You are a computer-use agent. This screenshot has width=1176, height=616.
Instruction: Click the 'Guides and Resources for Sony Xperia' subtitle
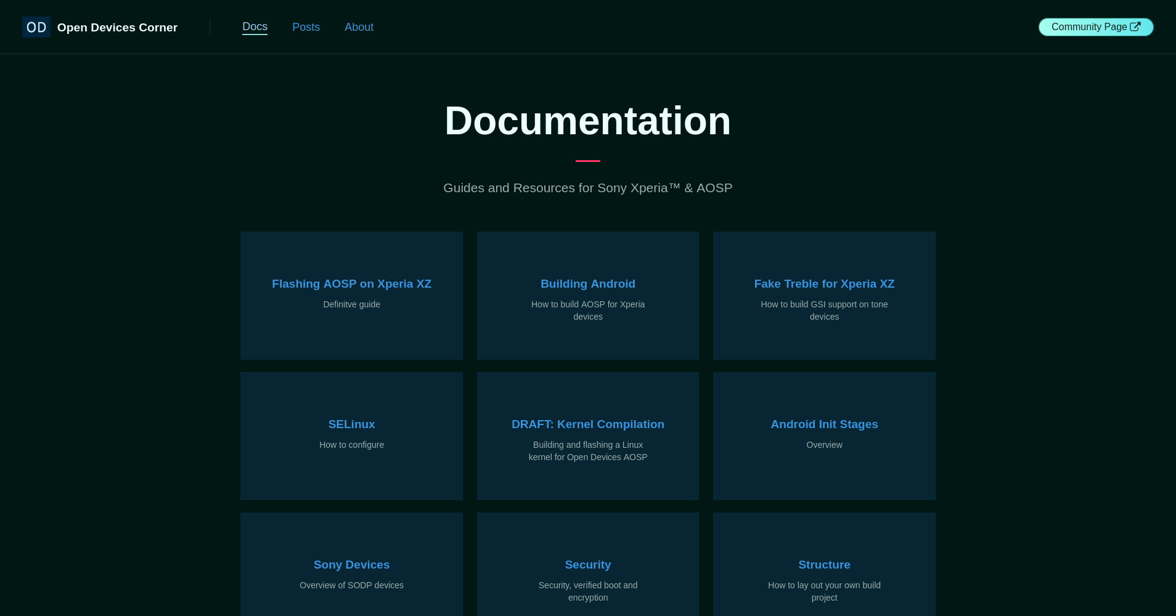(588, 188)
